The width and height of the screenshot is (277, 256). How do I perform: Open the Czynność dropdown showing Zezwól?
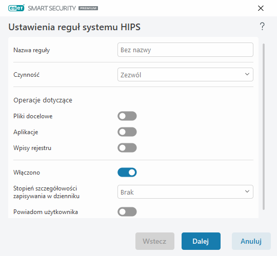(x=185, y=75)
